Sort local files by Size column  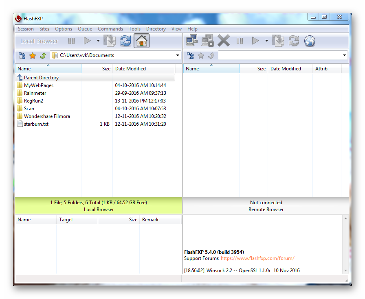pyautogui.click(x=97, y=69)
